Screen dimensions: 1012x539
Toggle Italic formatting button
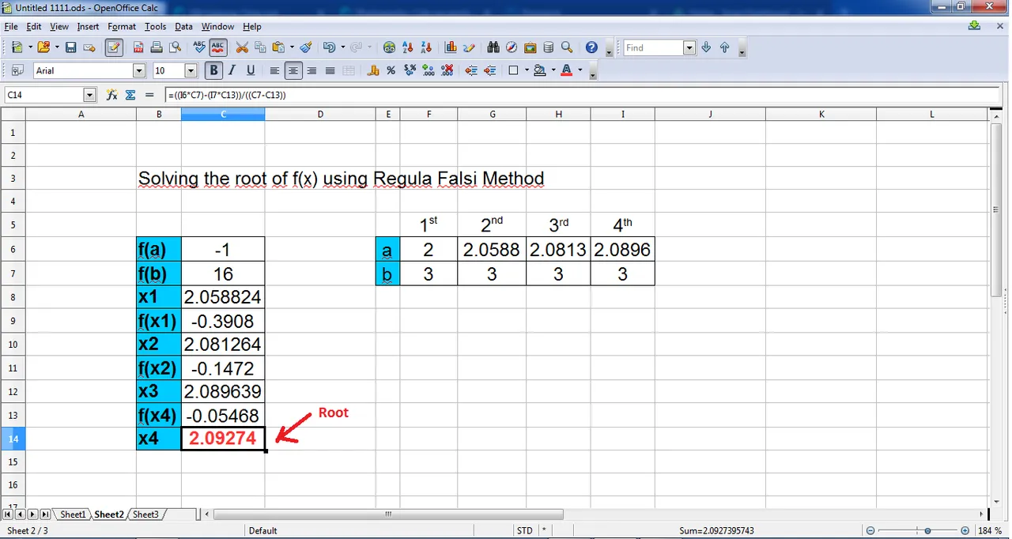pos(232,71)
